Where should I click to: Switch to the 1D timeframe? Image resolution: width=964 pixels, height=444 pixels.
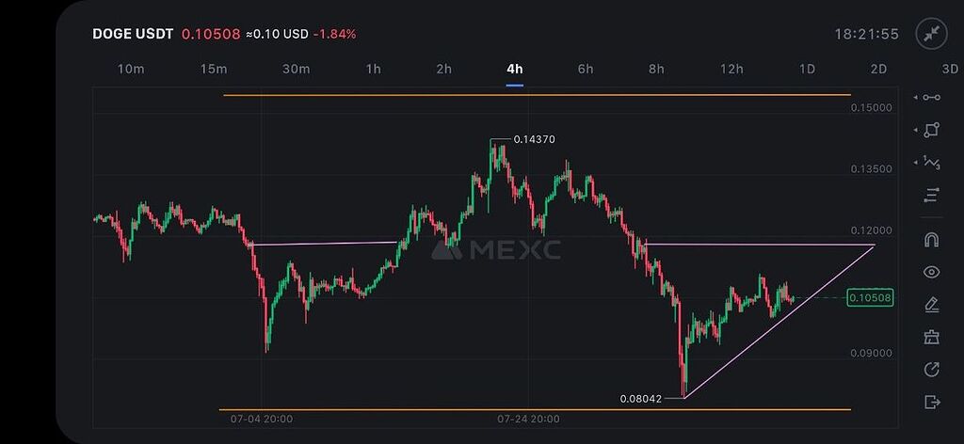807,69
